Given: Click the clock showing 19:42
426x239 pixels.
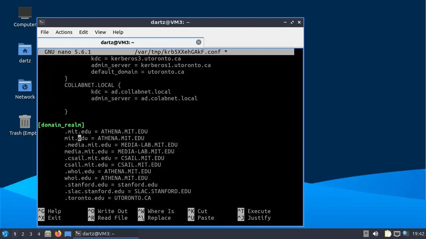Looking at the screenshot, I should click(x=418, y=234).
